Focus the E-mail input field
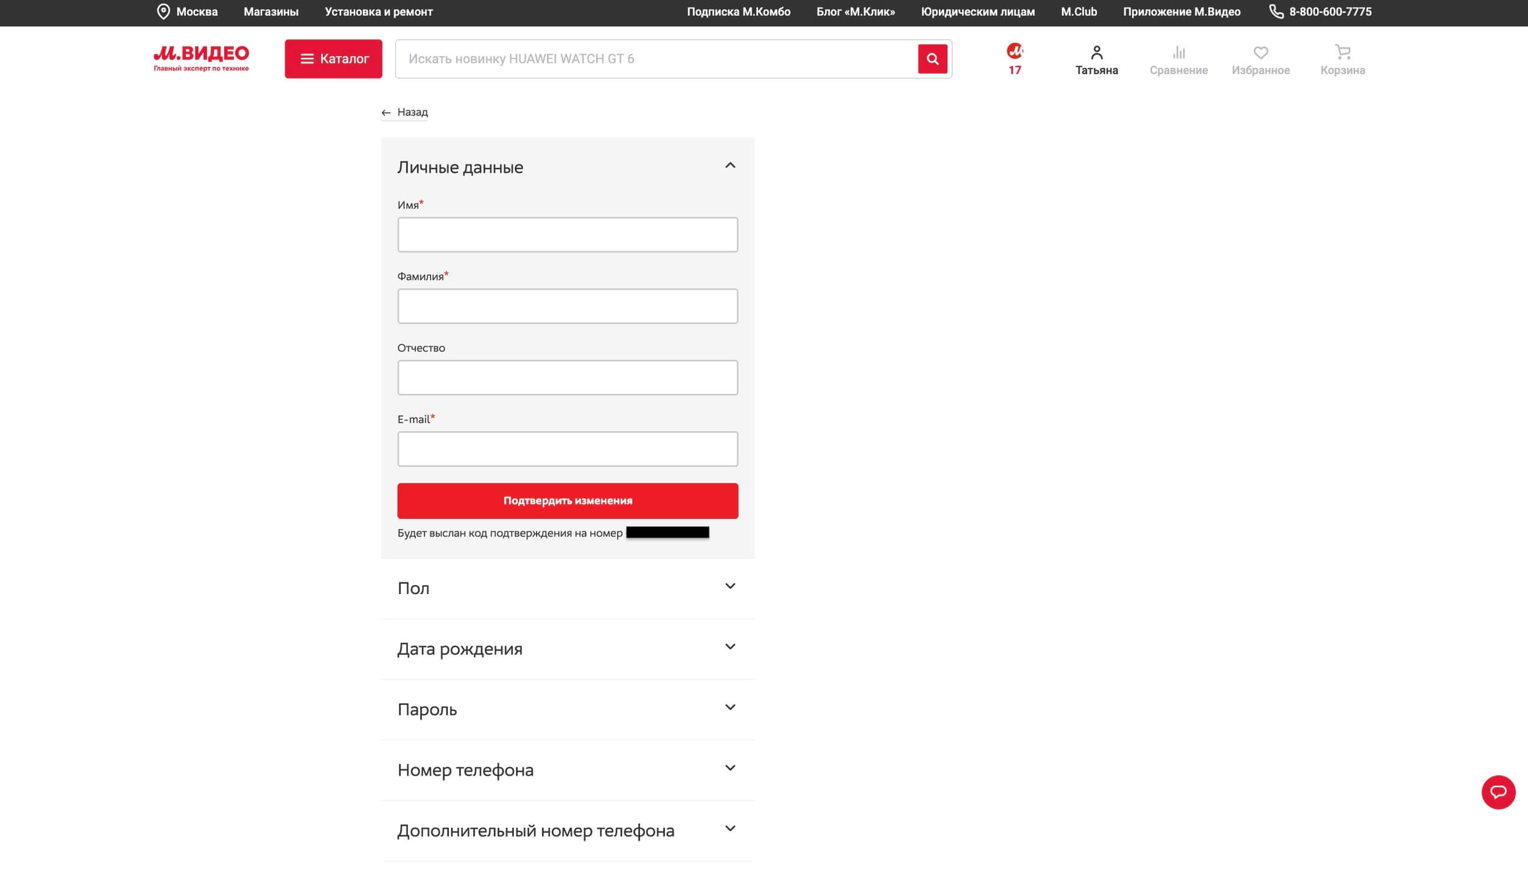This screenshot has height=876, width=1528. point(567,449)
